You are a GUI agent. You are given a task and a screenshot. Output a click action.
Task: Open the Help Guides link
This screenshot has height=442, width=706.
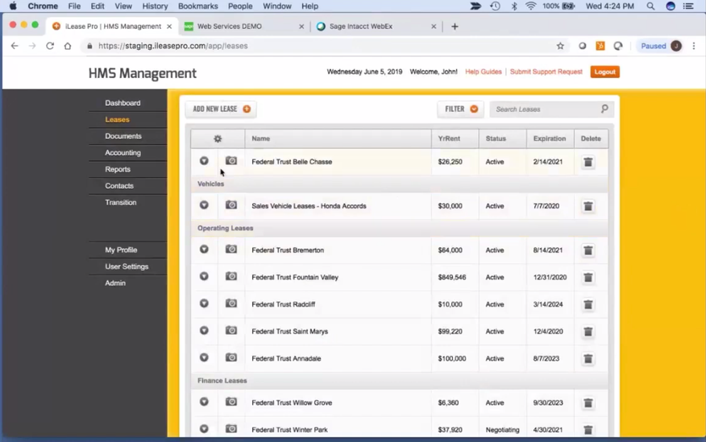click(x=483, y=72)
